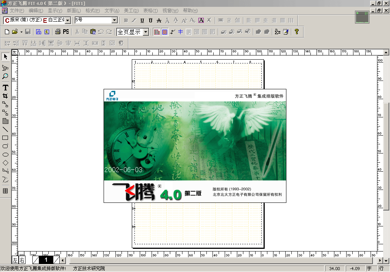Click the undo arrow icon
Image resolution: width=390 pixels, height=272 pixels.
pyautogui.click(x=101, y=32)
